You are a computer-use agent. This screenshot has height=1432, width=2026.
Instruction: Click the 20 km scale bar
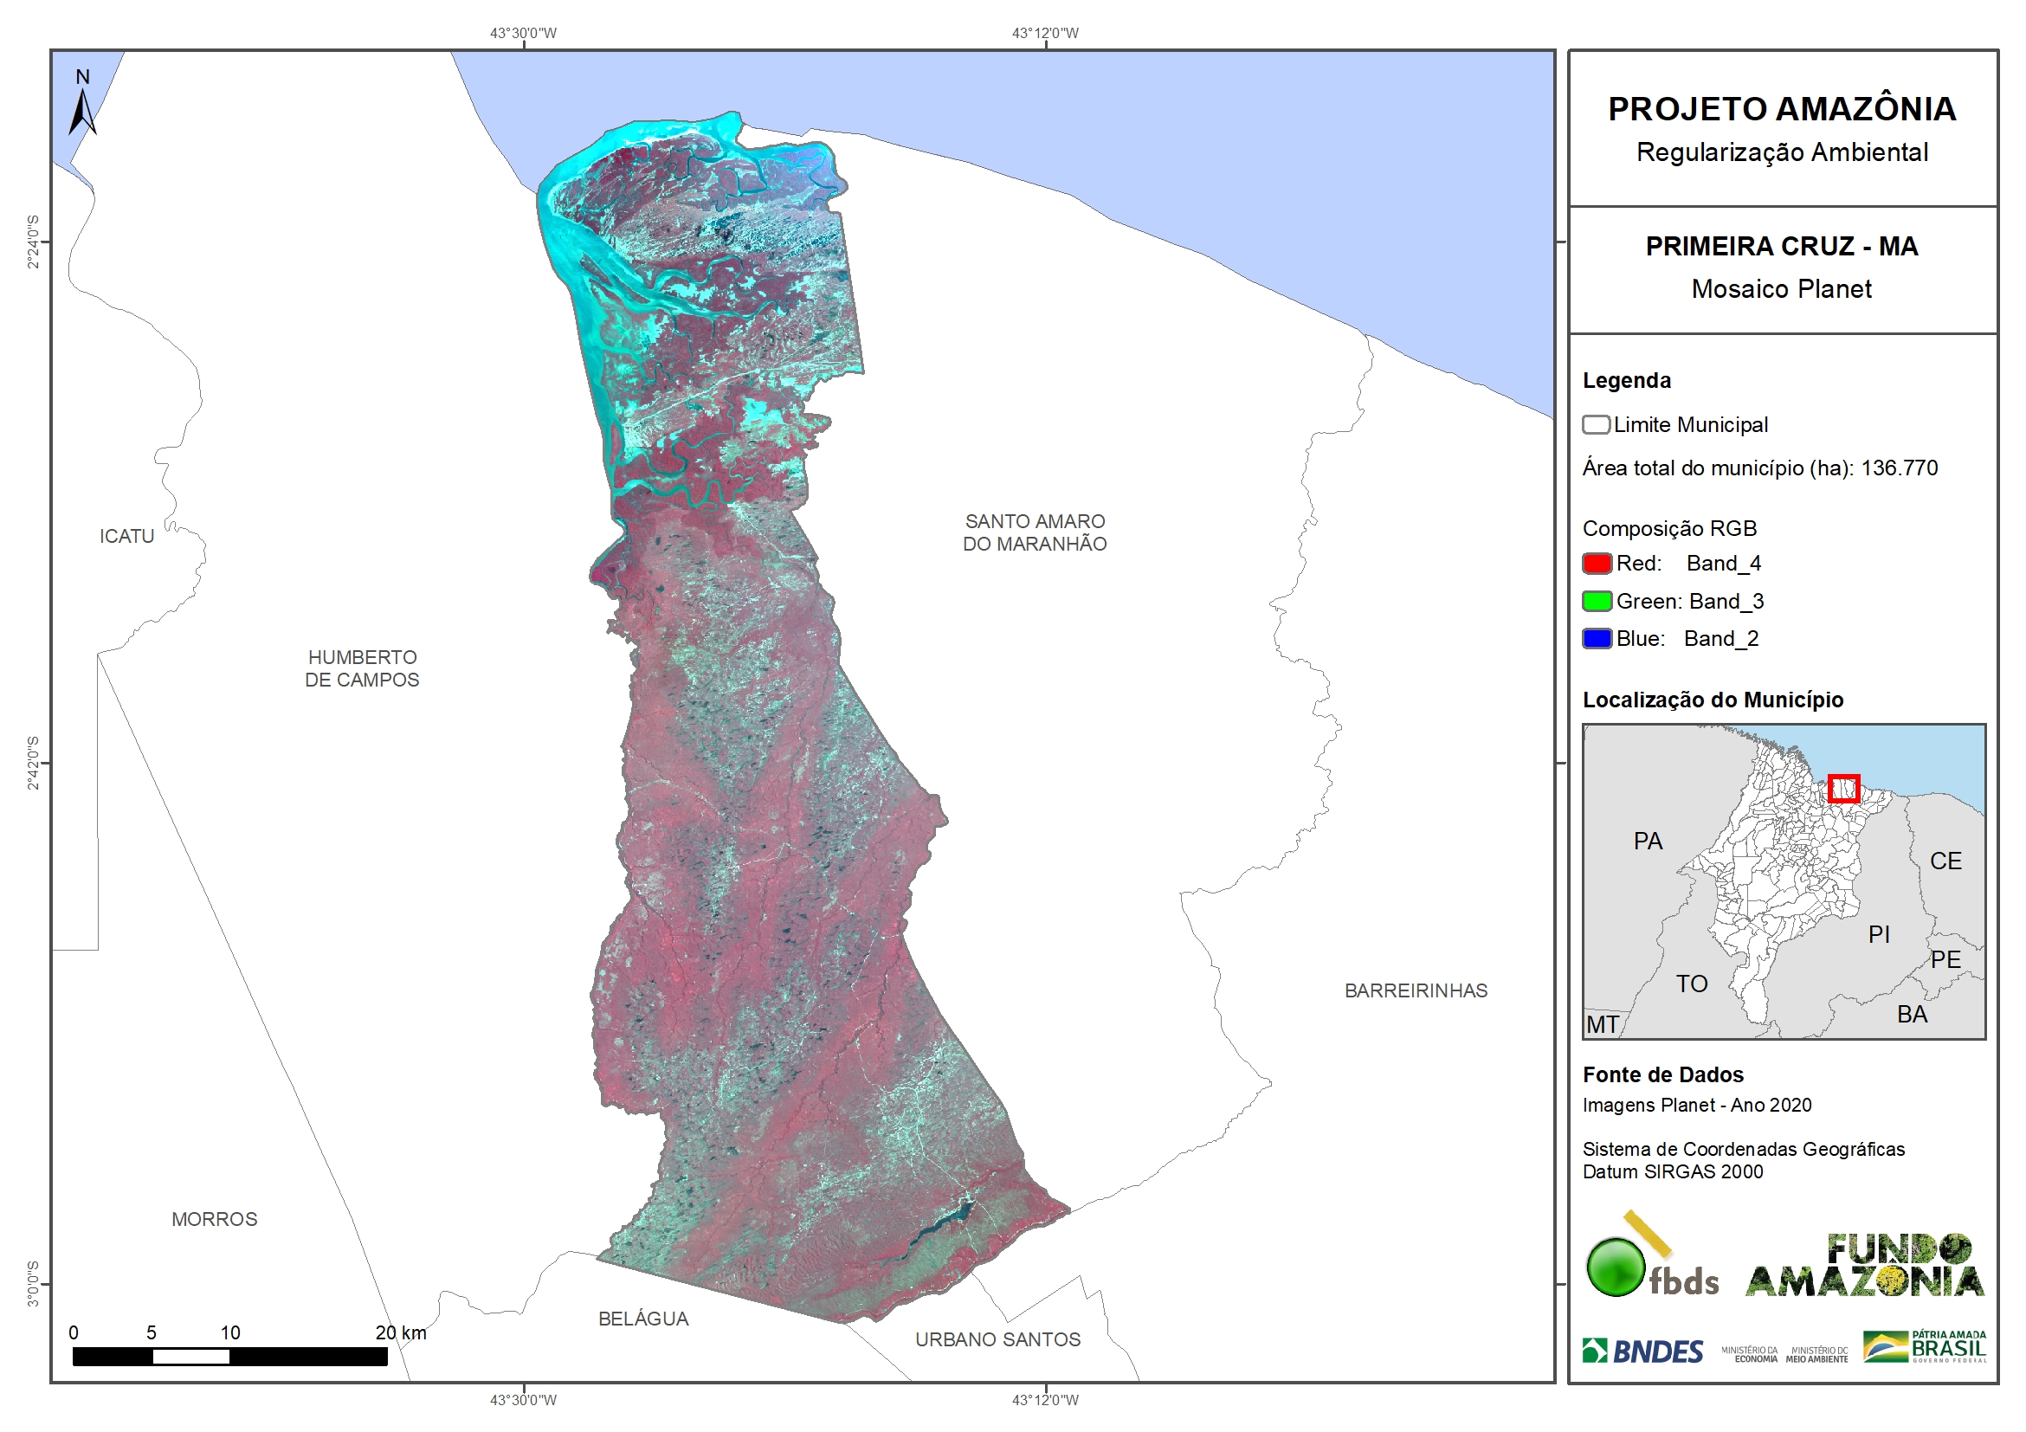point(229,1357)
